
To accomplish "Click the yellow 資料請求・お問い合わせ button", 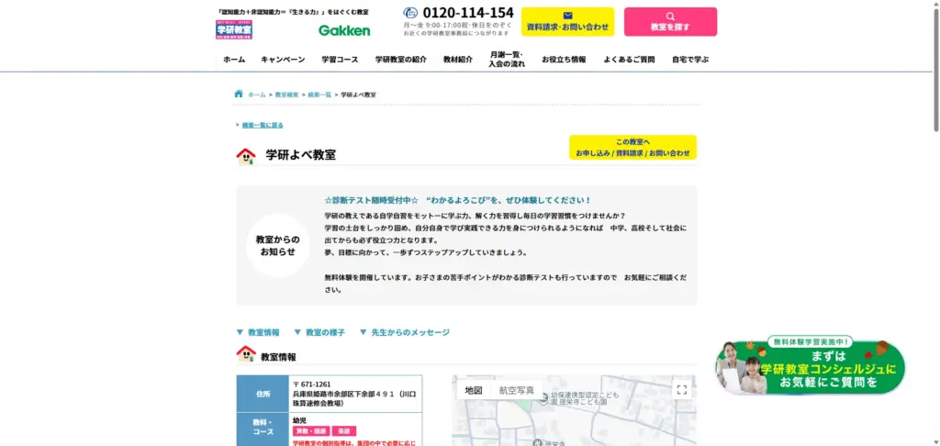I will click(x=567, y=22).
